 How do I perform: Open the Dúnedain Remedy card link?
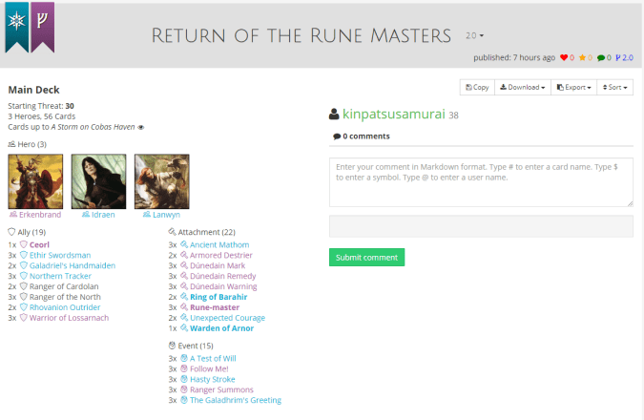coord(222,276)
